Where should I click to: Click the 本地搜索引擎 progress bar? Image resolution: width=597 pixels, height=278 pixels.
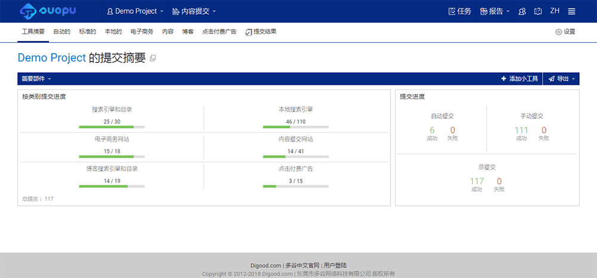point(296,127)
